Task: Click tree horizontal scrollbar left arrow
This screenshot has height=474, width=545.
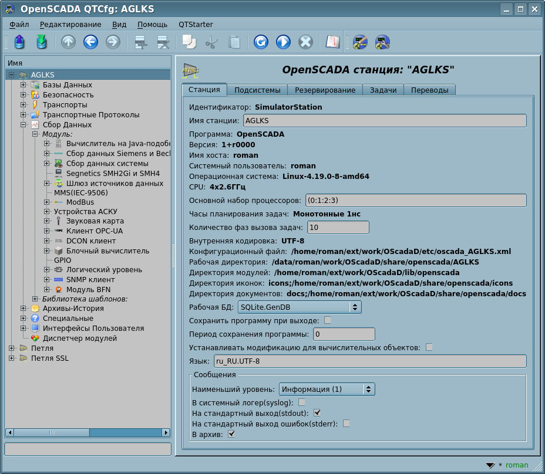Action: (10, 432)
